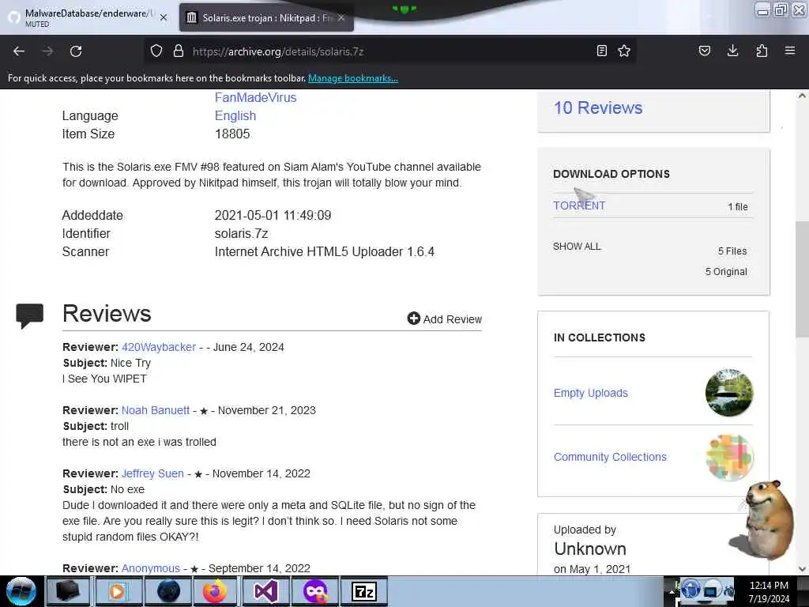Click the archive.org URL address bar
Image resolution: width=809 pixels, height=607 pixels.
pyautogui.click(x=389, y=51)
